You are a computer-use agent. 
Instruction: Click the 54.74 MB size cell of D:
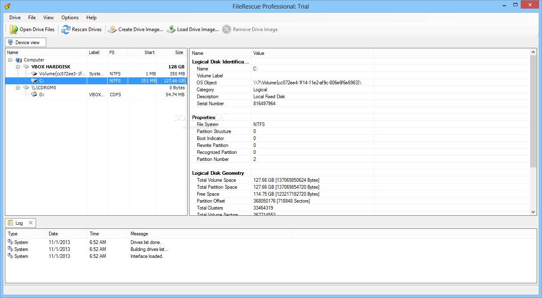[x=172, y=95]
